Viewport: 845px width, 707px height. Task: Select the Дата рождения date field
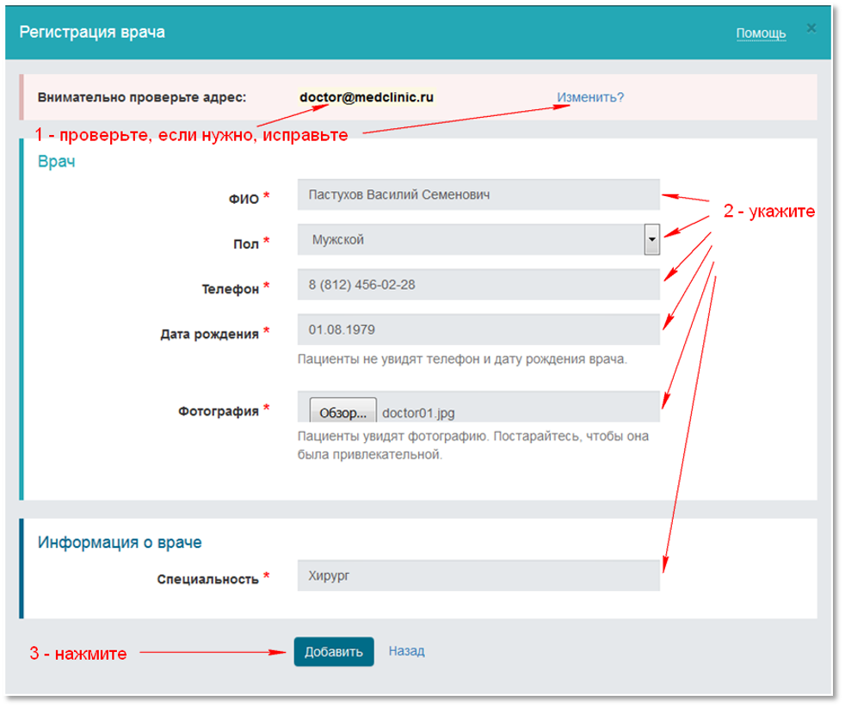[478, 329]
